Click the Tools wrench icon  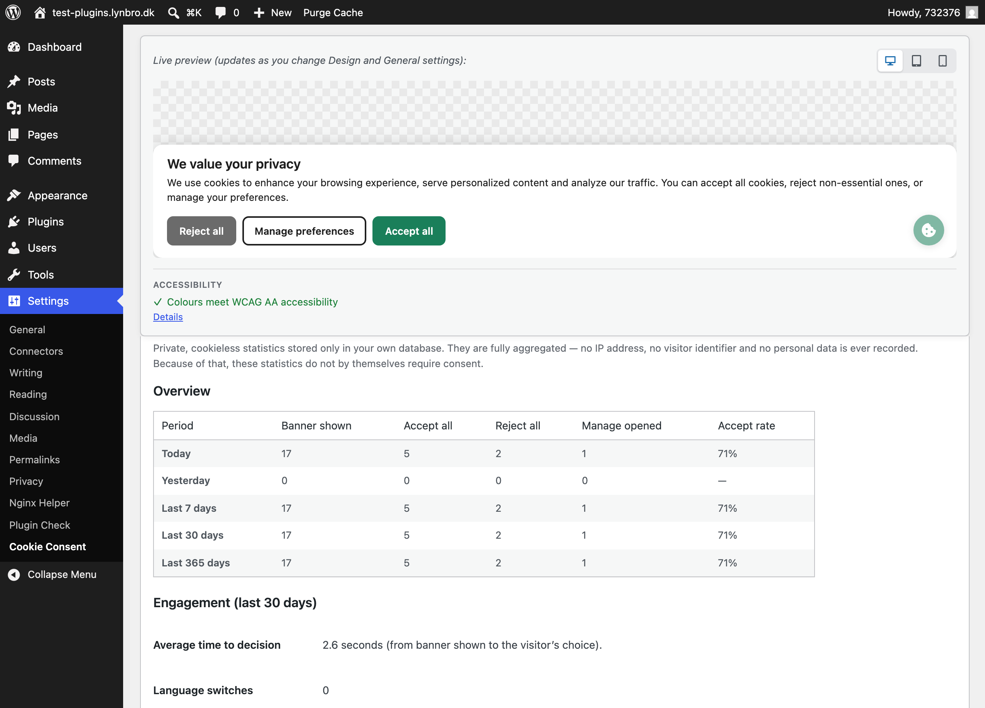pos(14,274)
